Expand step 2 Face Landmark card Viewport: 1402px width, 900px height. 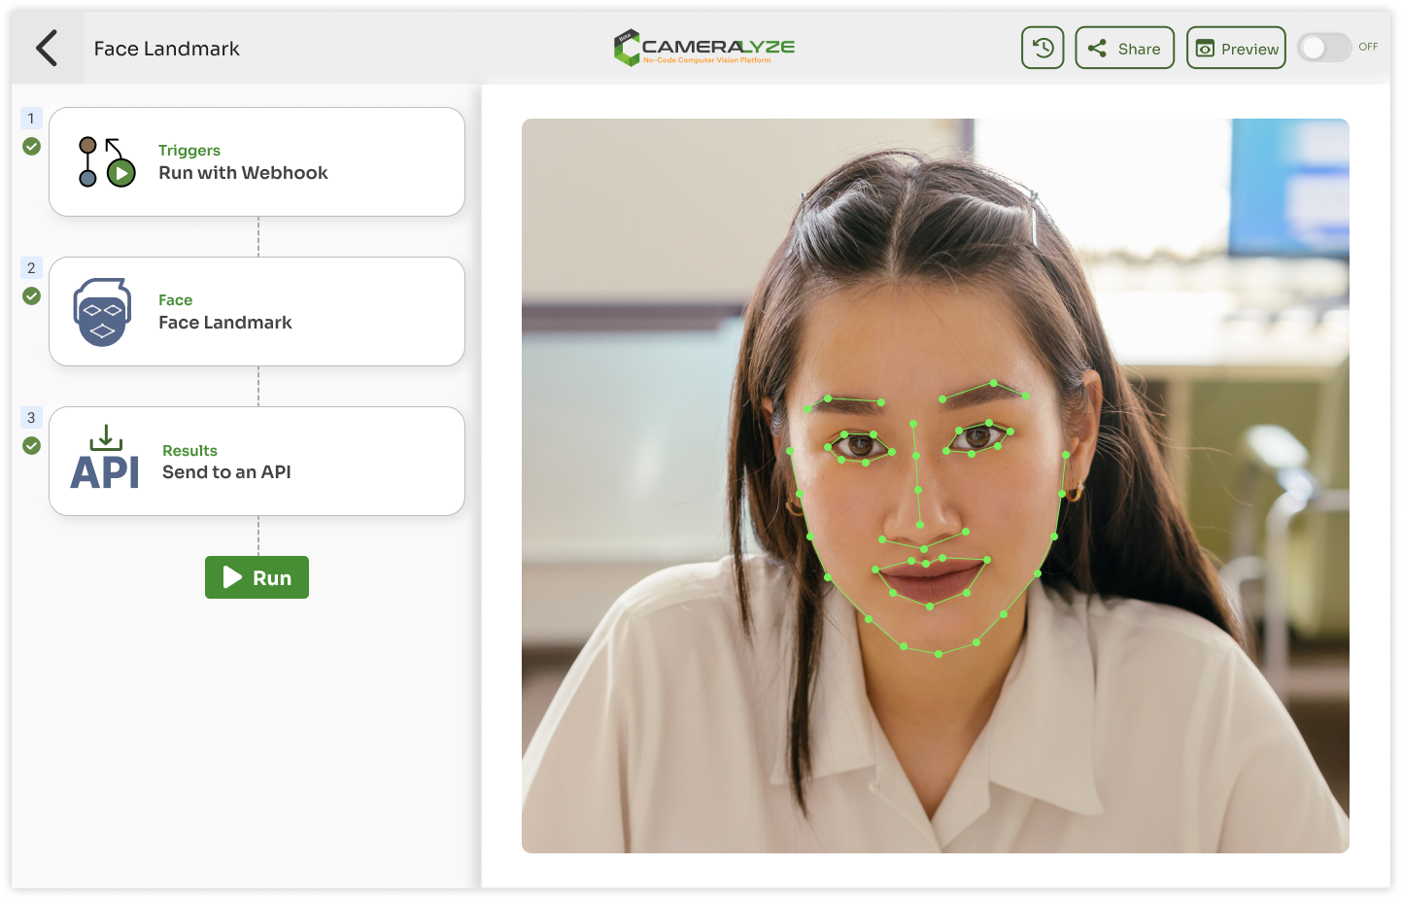[256, 311]
